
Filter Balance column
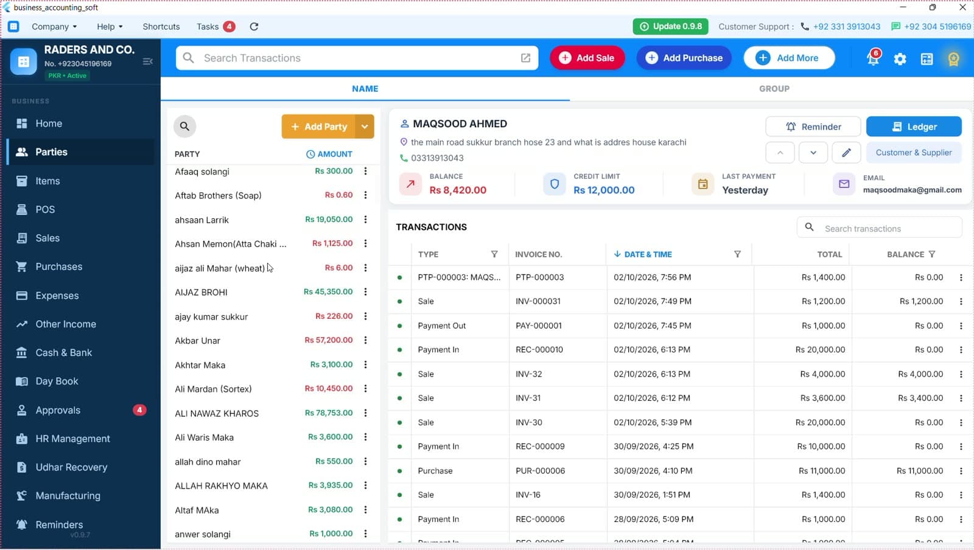pyautogui.click(x=932, y=254)
